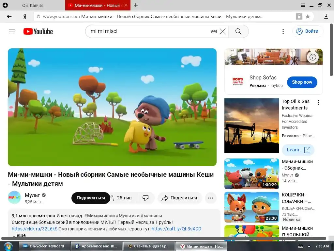
Task: Select the Ми-ми-мишки browser tab
Action: point(98,5)
